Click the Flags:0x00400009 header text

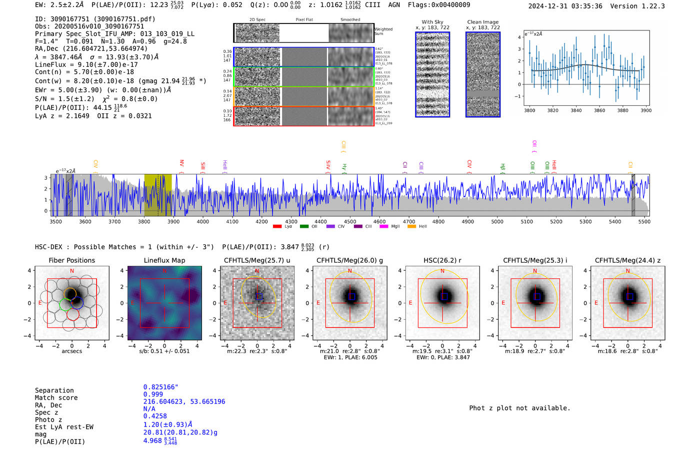439,5
